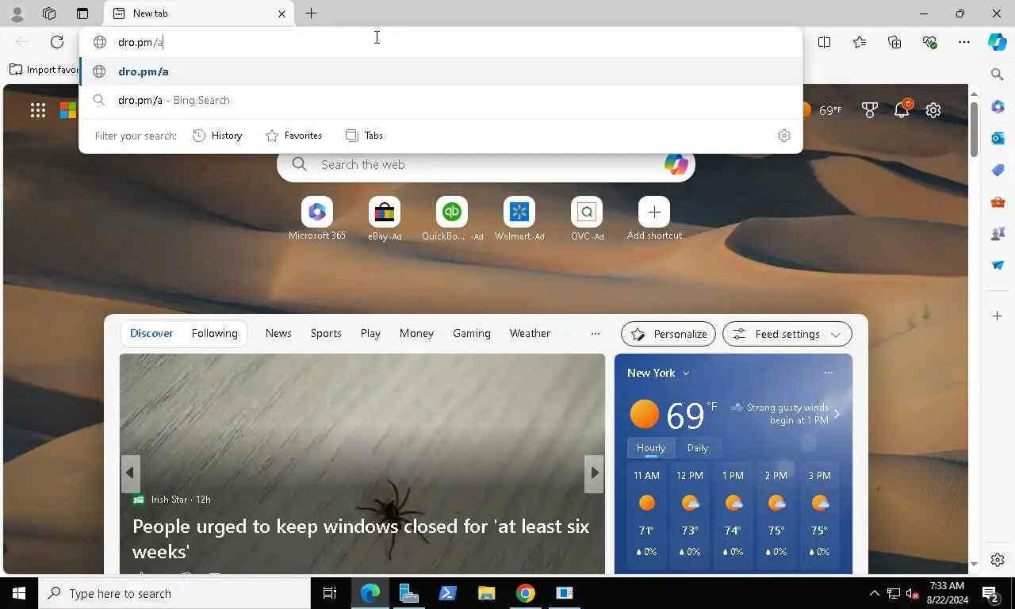Go to next news carousel slide
The width and height of the screenshot is (1015, 609).
click(x=594, y=473)
